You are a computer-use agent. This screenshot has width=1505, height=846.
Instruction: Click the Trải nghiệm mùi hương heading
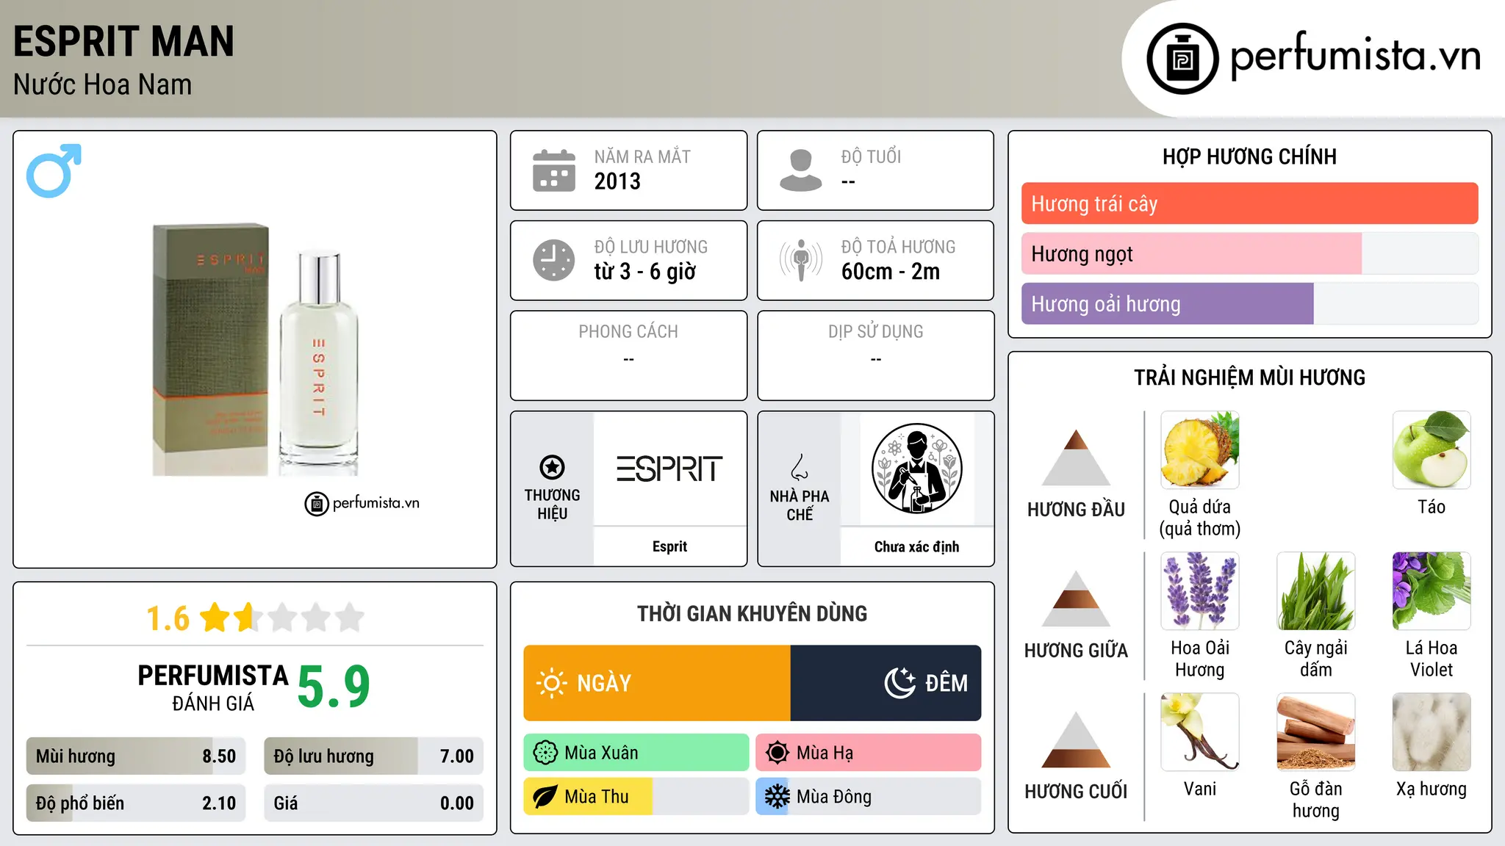(1249, 377)
